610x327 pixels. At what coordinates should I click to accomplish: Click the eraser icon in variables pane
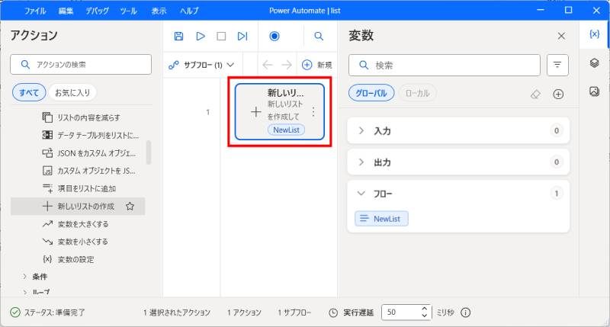pyautogui.click(x=536, y=94)
